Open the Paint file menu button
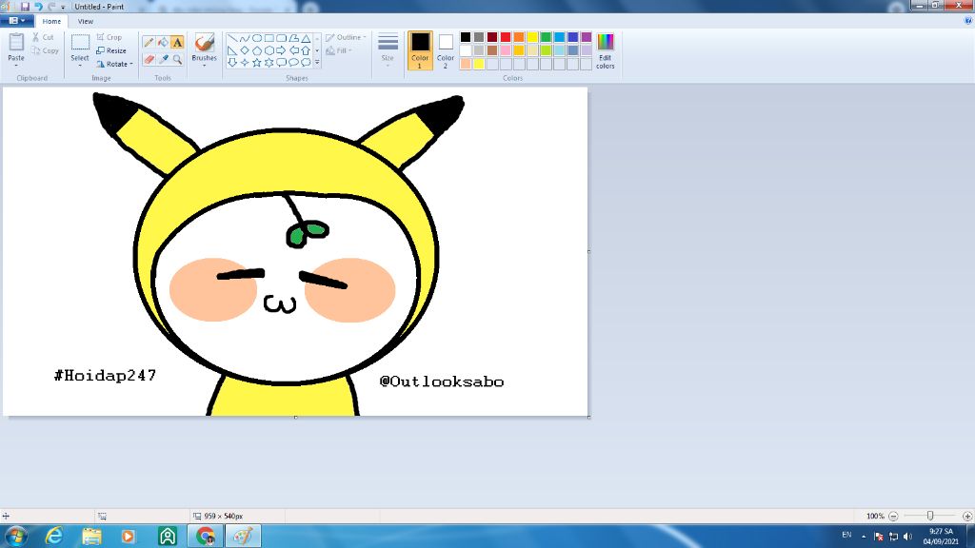 [x=17, y=21]
